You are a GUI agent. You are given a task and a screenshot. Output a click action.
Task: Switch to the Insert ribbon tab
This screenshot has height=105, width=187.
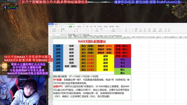click(x=74, y=27)
